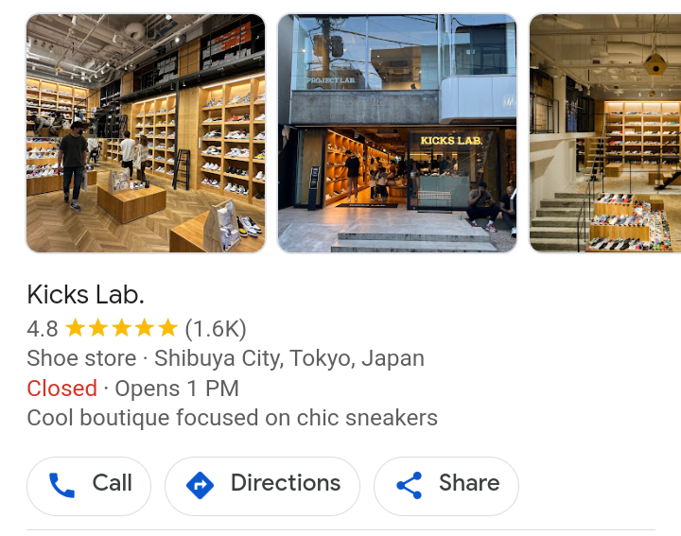Click the Shoe store category text
681x536 pixels.
pos(81,358)
